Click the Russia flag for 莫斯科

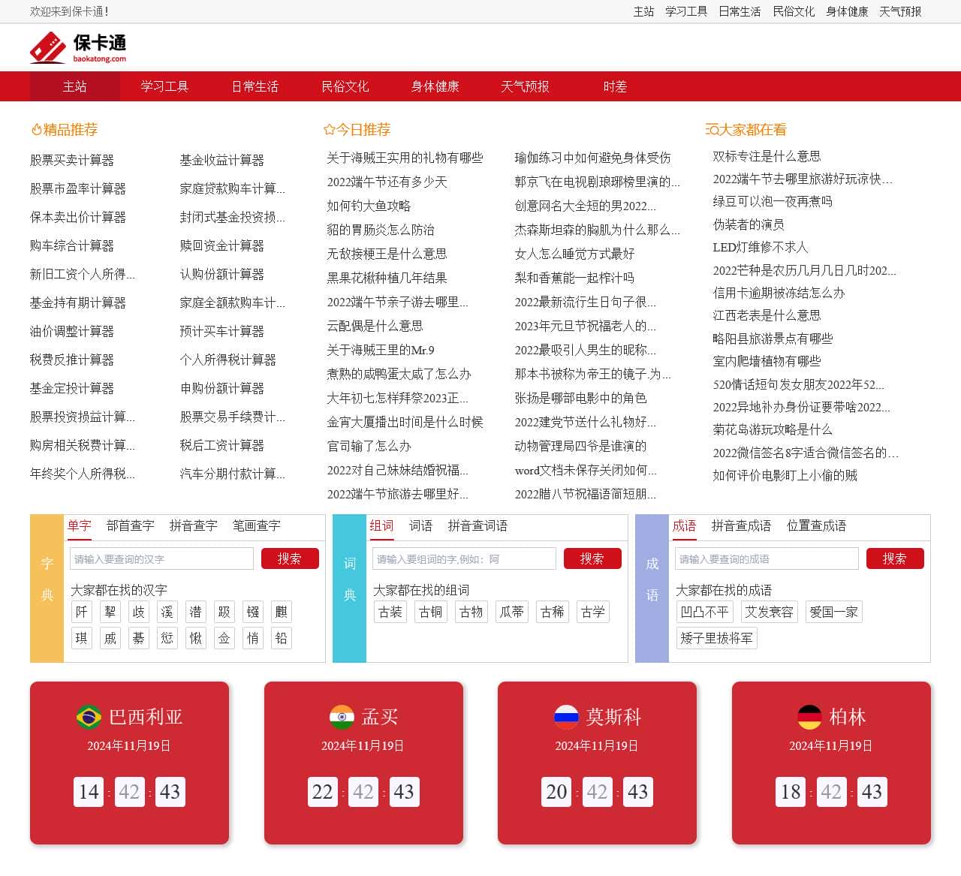point(568,717)
